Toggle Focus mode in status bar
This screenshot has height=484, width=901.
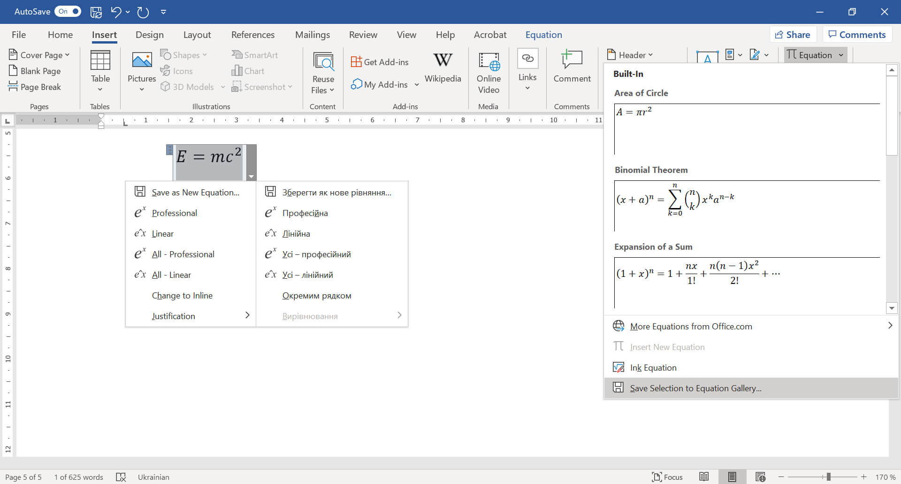[667, 477]
